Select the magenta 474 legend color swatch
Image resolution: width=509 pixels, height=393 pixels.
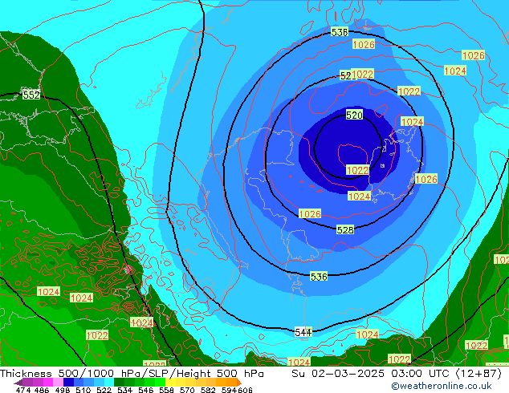coord(24,382)
